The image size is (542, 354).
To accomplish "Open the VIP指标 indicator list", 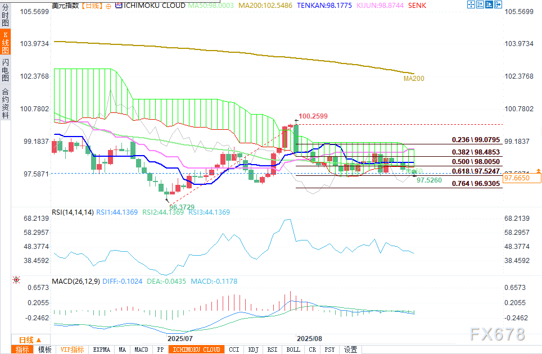I will (x=72, y=350).
